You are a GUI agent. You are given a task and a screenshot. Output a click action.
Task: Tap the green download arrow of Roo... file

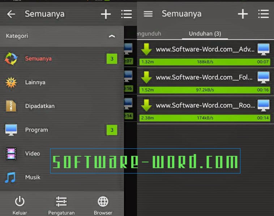click(146, 105)
